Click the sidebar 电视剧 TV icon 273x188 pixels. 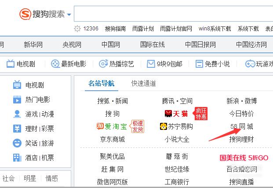(x=17, y=85)
